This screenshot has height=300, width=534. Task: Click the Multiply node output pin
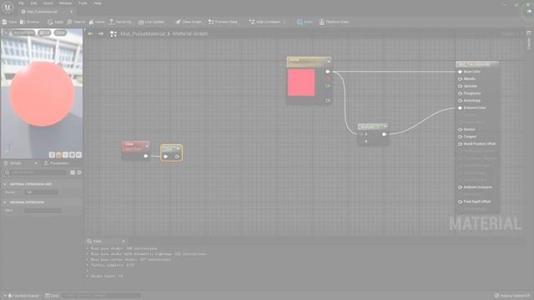[384, 134]
